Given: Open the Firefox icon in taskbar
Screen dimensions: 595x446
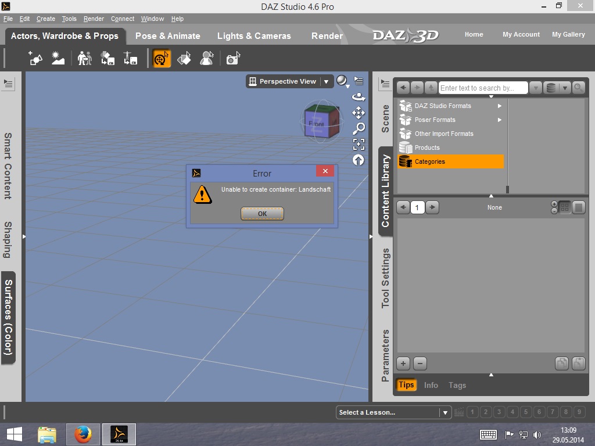Looking at the screenshot, I should point(83,434).
